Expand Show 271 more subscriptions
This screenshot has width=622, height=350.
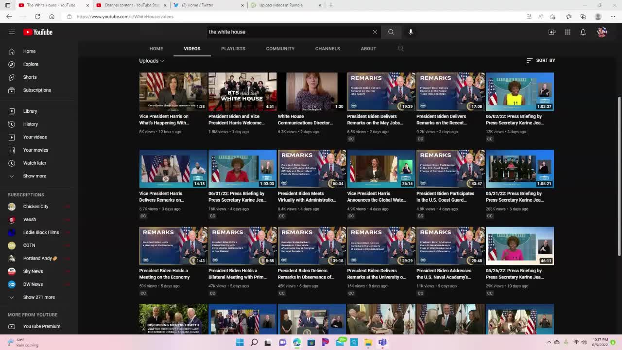(x=39, y=297)
